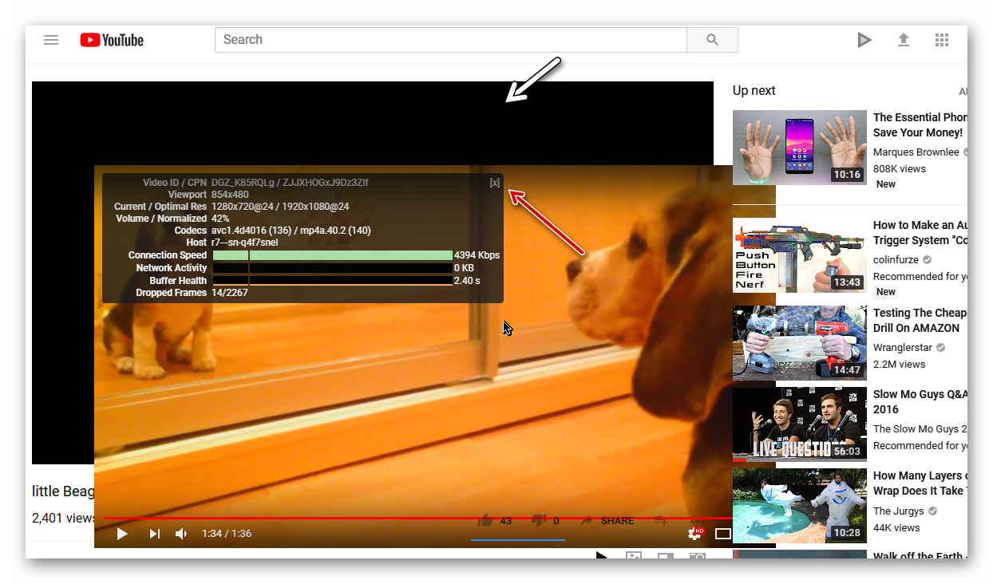
Task: Focus the Search input field
Action: pos(451,40)
